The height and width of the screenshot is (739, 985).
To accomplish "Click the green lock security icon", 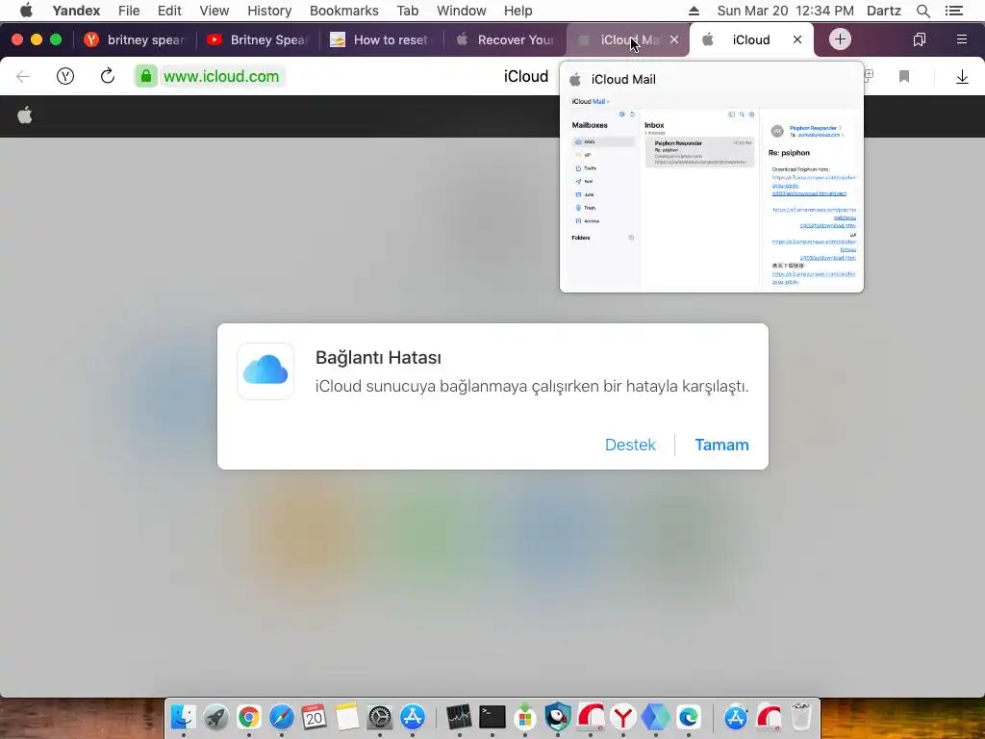I will [146, 77].
